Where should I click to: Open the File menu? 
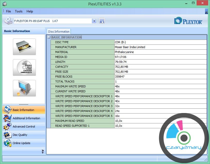(x=9, y=11)
